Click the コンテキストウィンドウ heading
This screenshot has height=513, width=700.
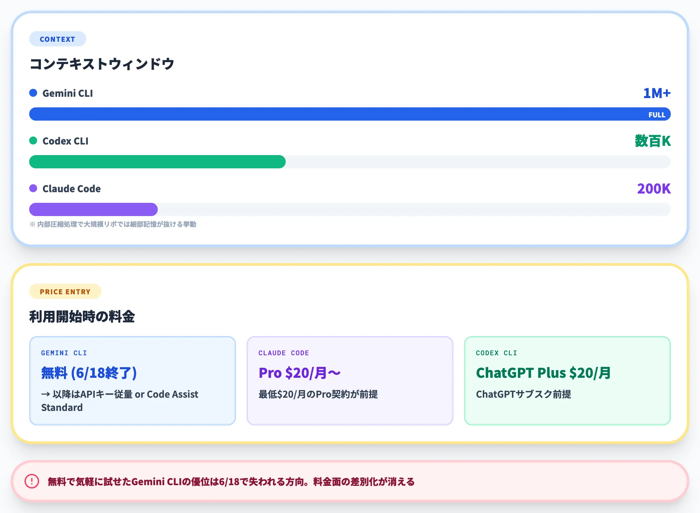(102, 64)
